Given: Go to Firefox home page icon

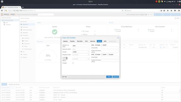Looking at the screenshot, I should [x=171, y=10].
